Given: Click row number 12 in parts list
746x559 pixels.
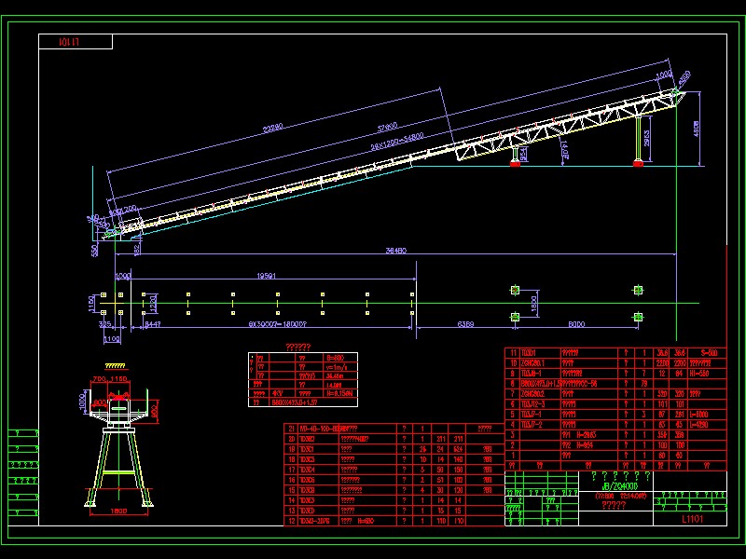Looking at the screenshot, I should [x=292, y=521].
